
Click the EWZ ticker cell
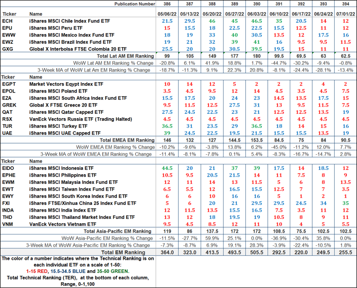click(8, 42)
